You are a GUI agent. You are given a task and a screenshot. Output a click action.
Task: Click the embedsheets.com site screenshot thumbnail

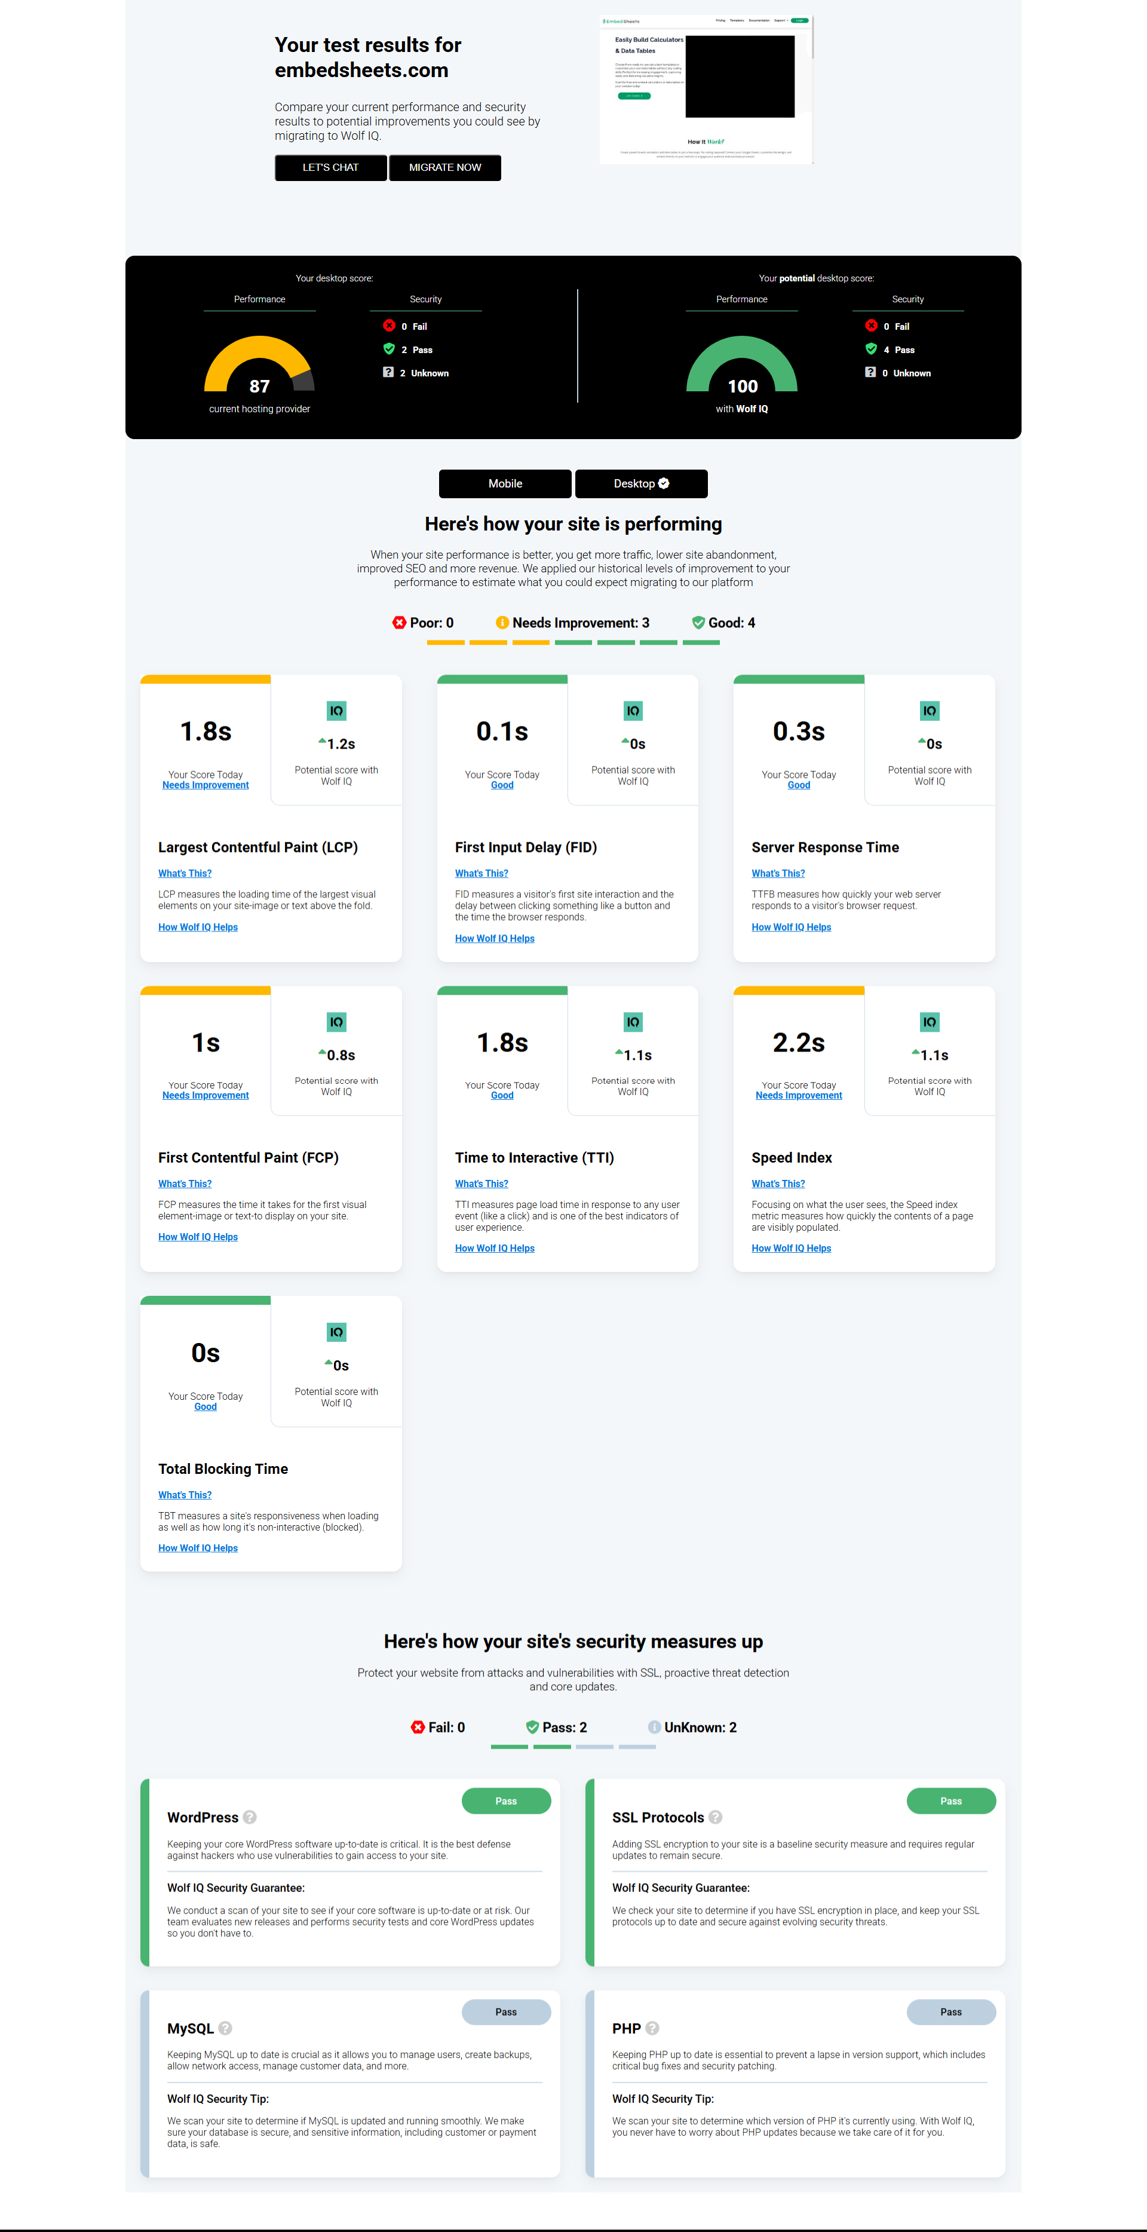706,89
